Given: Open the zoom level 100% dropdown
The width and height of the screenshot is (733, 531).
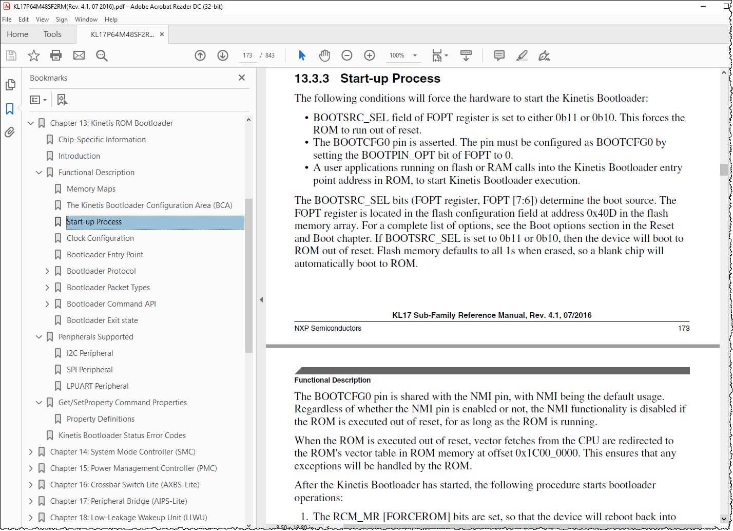Looking at the screenshot, I should [x=403, y=55].
